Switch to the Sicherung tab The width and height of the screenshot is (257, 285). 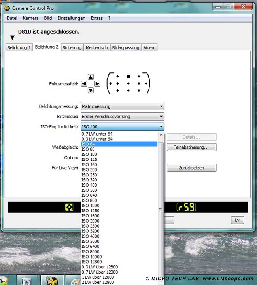(x=72, y=47)
